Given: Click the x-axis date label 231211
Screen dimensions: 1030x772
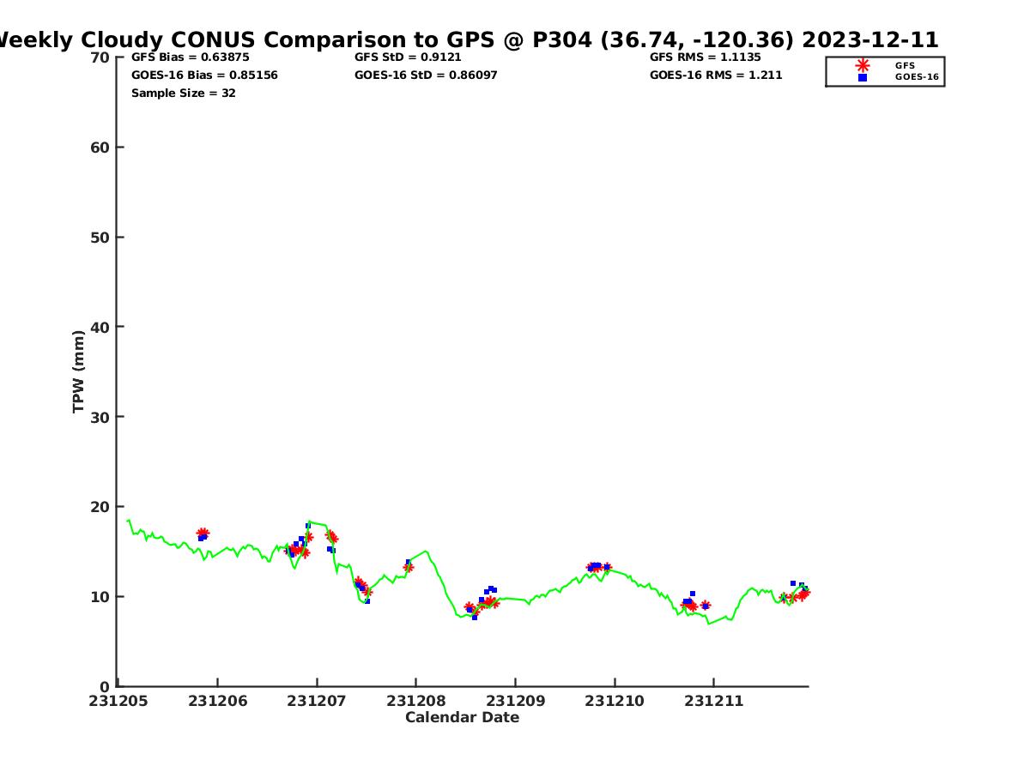Looking at the screenshot, I should tap(714, 701).
